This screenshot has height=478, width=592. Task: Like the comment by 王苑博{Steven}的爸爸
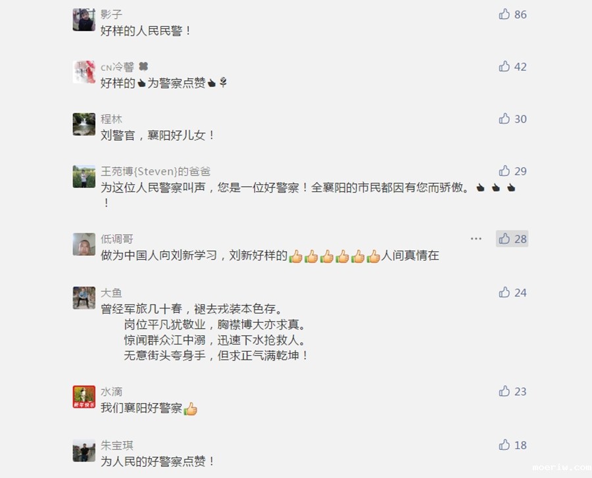[x=512, y=172]
